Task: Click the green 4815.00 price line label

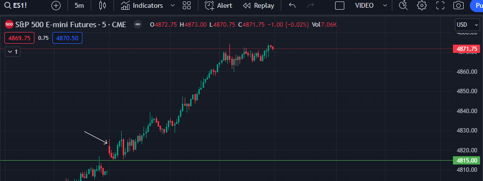Action: click(467, 161)
